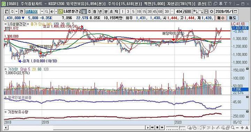Select the 월 monthly period toggle

click(95, 11)
